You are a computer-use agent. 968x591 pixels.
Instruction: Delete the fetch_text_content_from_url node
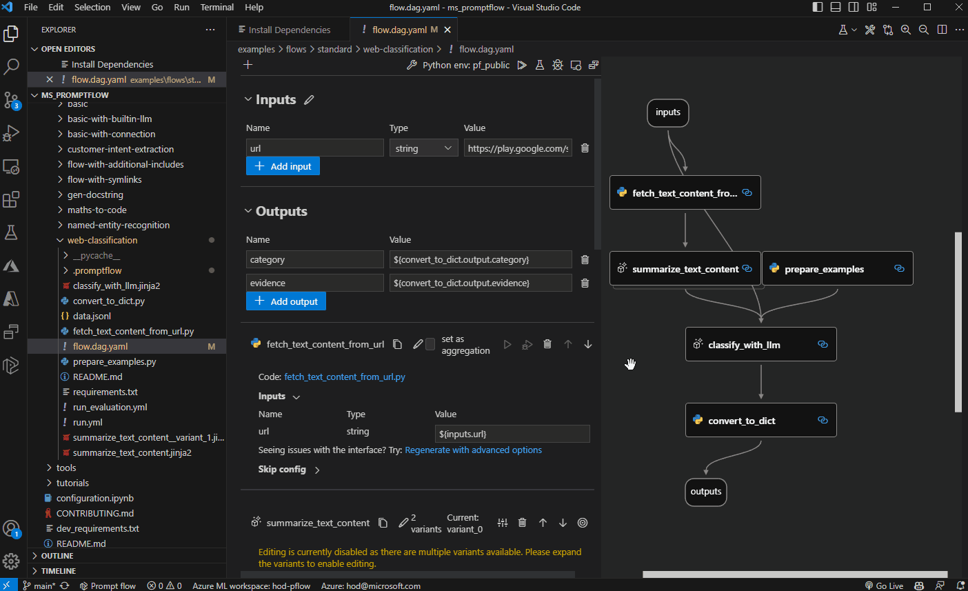click(x=547, y=343)
